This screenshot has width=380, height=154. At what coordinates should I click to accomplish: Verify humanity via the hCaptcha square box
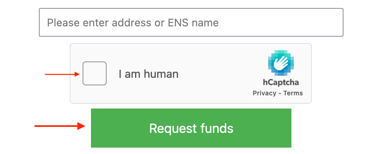[95, 73]
